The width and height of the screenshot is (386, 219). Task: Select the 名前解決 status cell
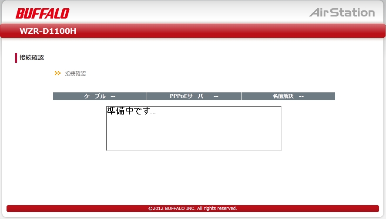point(288,96)
